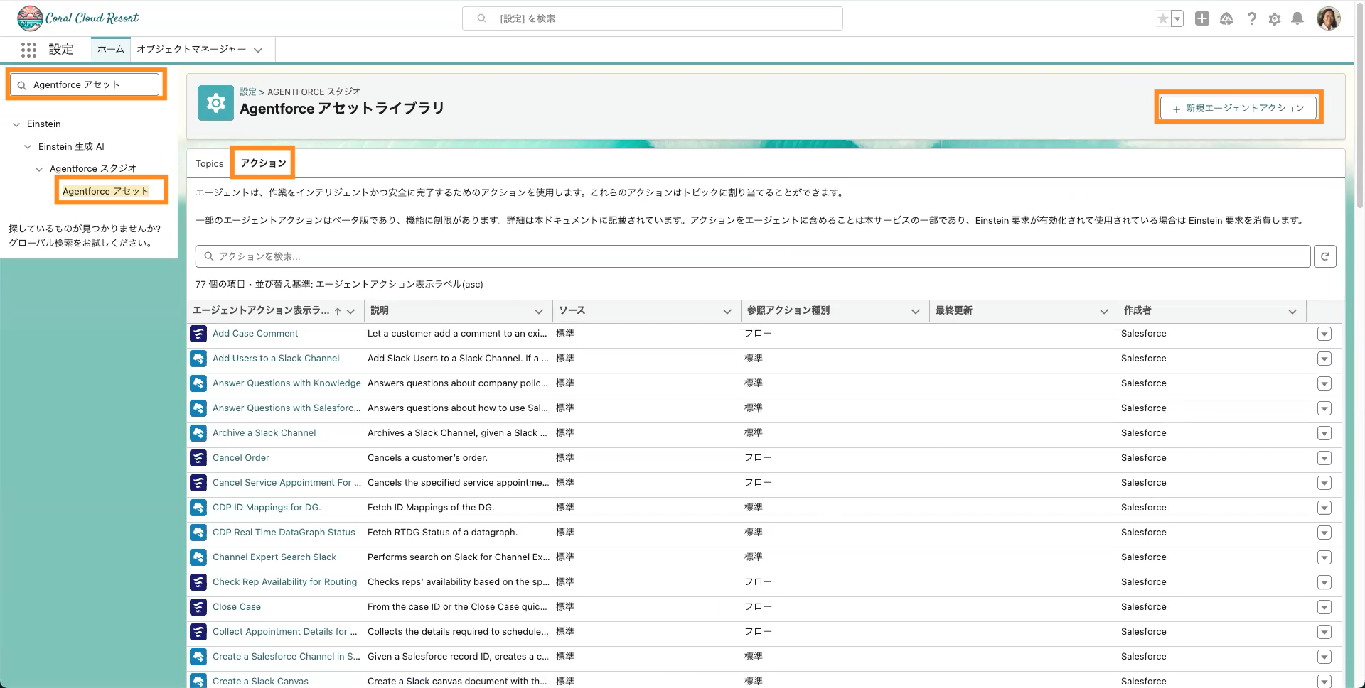Viewport: 1365px width, 688px height.
Task: Open the Add Case Comment action link
Action: (255, 334)
